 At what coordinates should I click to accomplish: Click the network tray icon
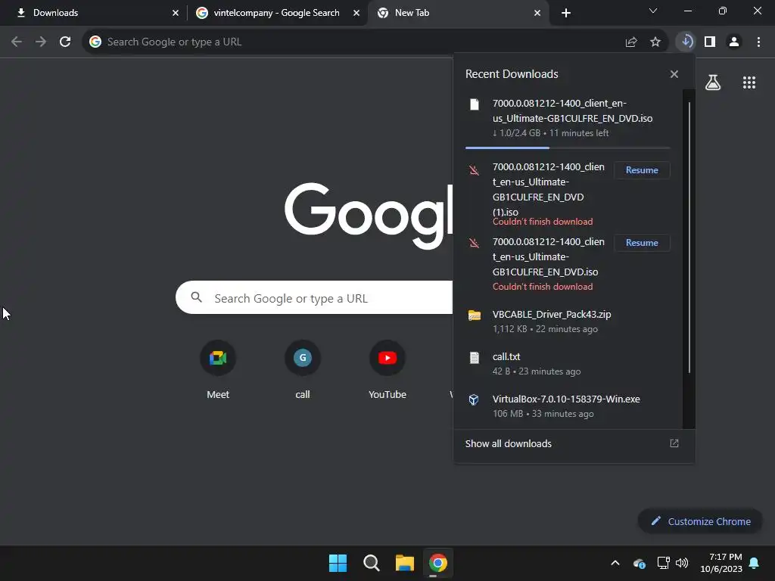pos(663,563)
